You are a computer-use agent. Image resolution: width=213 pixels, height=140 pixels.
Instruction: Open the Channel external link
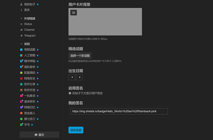[x=29, y=30]
